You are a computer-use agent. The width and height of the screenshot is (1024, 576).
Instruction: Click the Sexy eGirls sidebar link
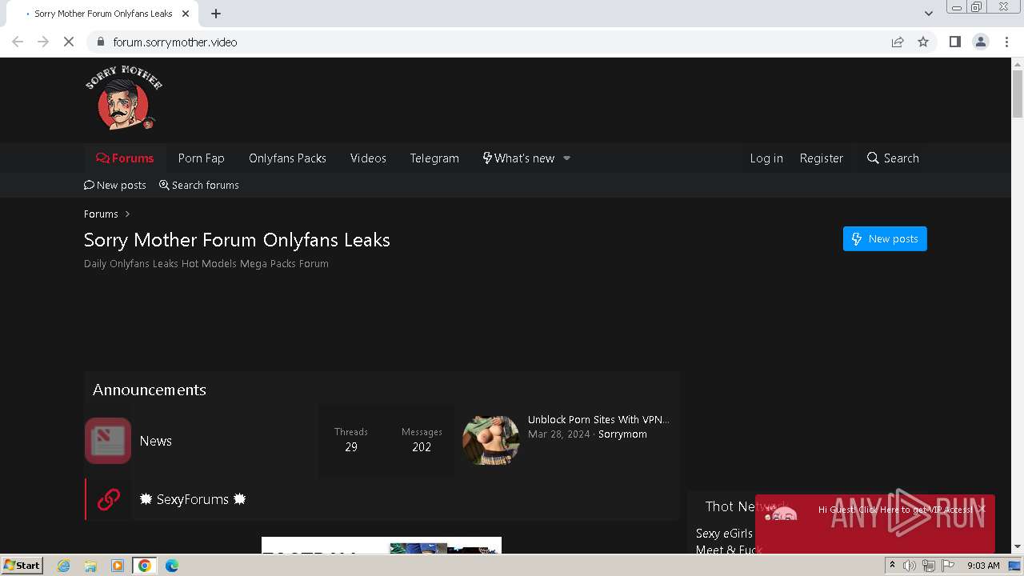coord(724,534)
